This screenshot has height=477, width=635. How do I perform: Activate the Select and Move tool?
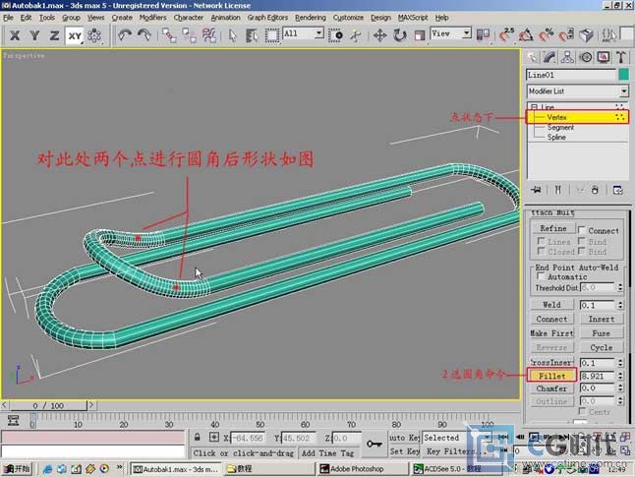[379, 35]
